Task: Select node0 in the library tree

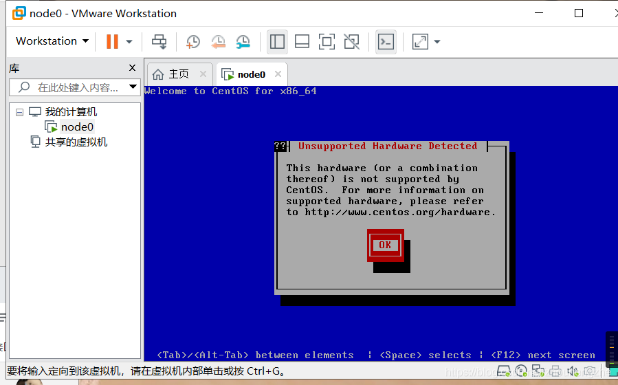Action: coord(77,127)
